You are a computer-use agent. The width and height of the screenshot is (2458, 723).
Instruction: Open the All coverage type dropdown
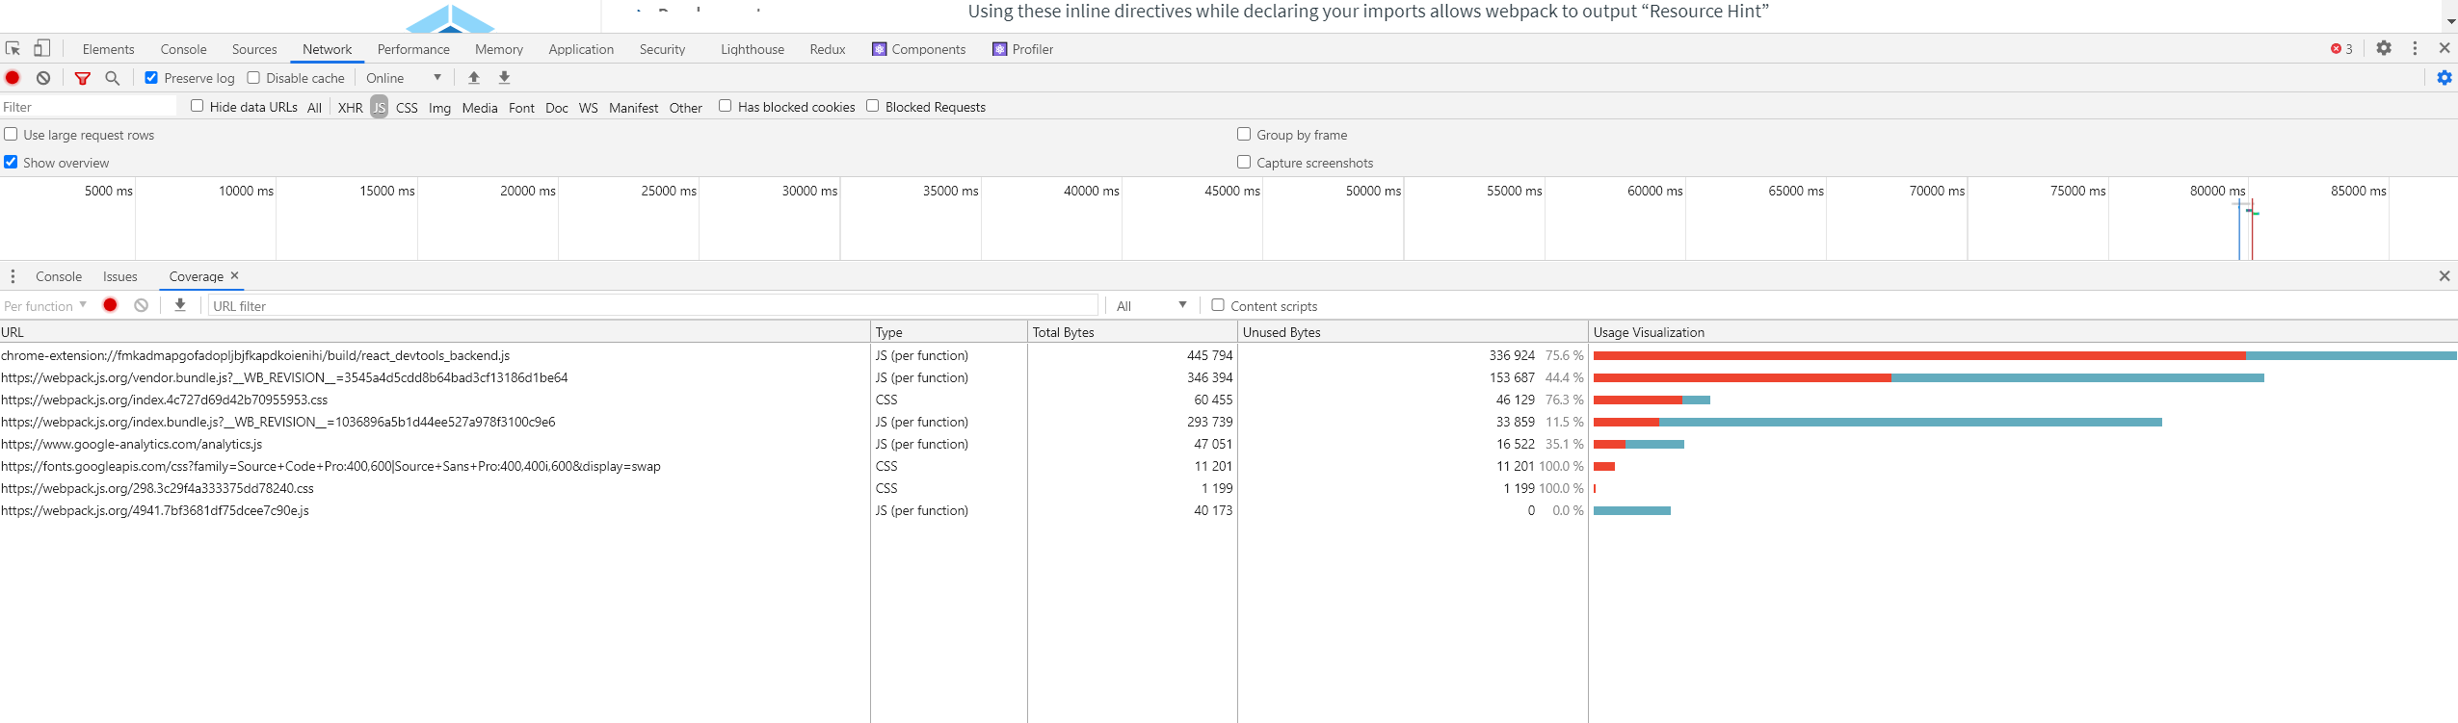(x=1150, y=306)
